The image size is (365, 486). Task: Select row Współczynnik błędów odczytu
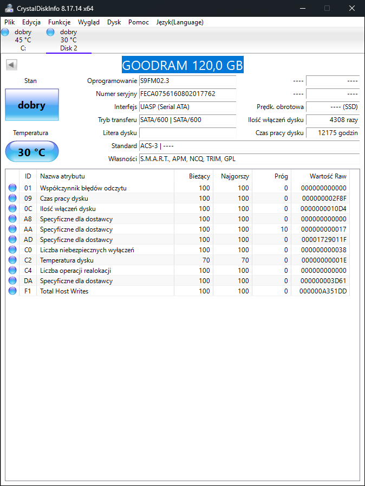(x=178, y=188)
